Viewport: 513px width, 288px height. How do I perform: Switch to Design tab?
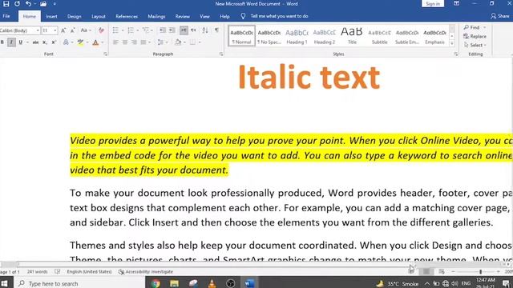75,16
